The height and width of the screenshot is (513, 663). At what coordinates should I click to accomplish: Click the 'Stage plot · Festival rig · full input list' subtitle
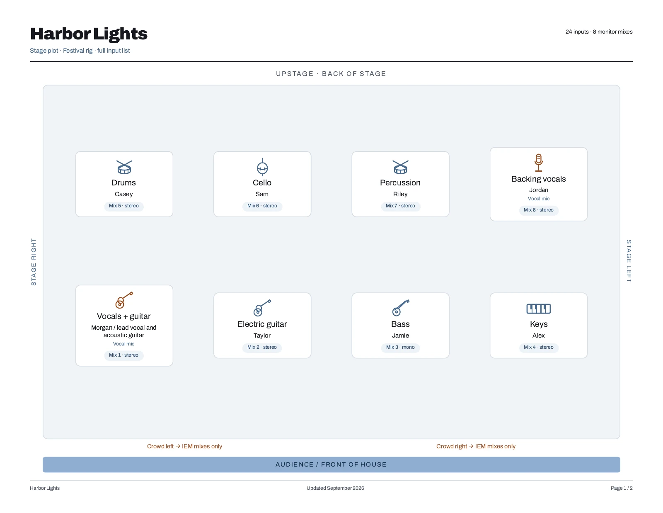point(80,51)
